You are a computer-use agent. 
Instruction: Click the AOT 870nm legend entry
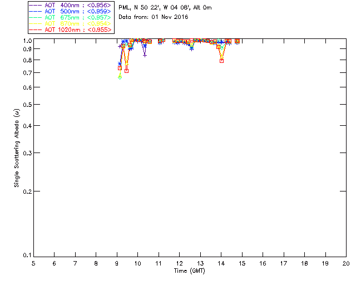pos(70,23)
